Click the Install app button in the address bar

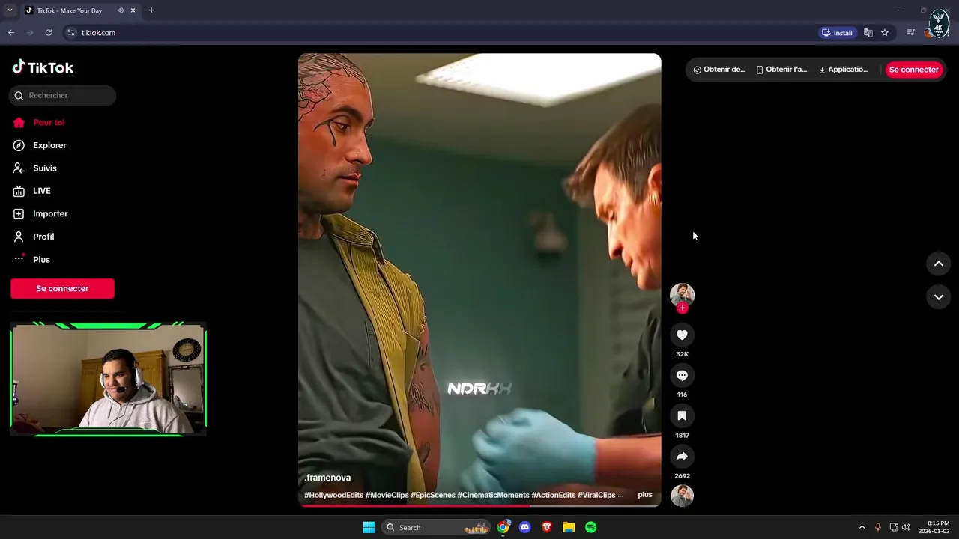(837, 33)
